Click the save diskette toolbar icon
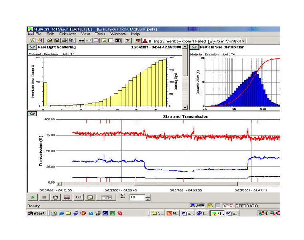 tap(57, 40)
